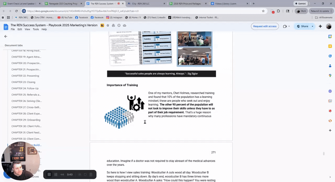Open the Help menu
Screen dimensions: 335x182
[x=44, y=29]
